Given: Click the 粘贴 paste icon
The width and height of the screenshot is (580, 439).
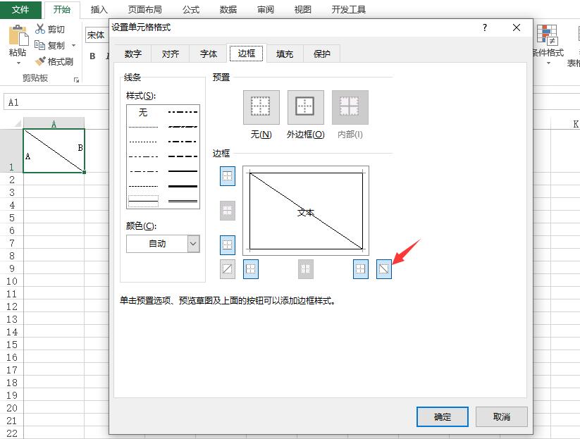Looking at the screenshot, I should pyautogui.click(x=18, y=36).
